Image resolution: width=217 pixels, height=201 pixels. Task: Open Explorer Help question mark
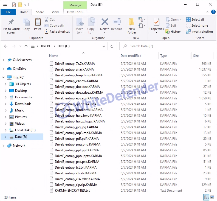[x=213, y=12]
